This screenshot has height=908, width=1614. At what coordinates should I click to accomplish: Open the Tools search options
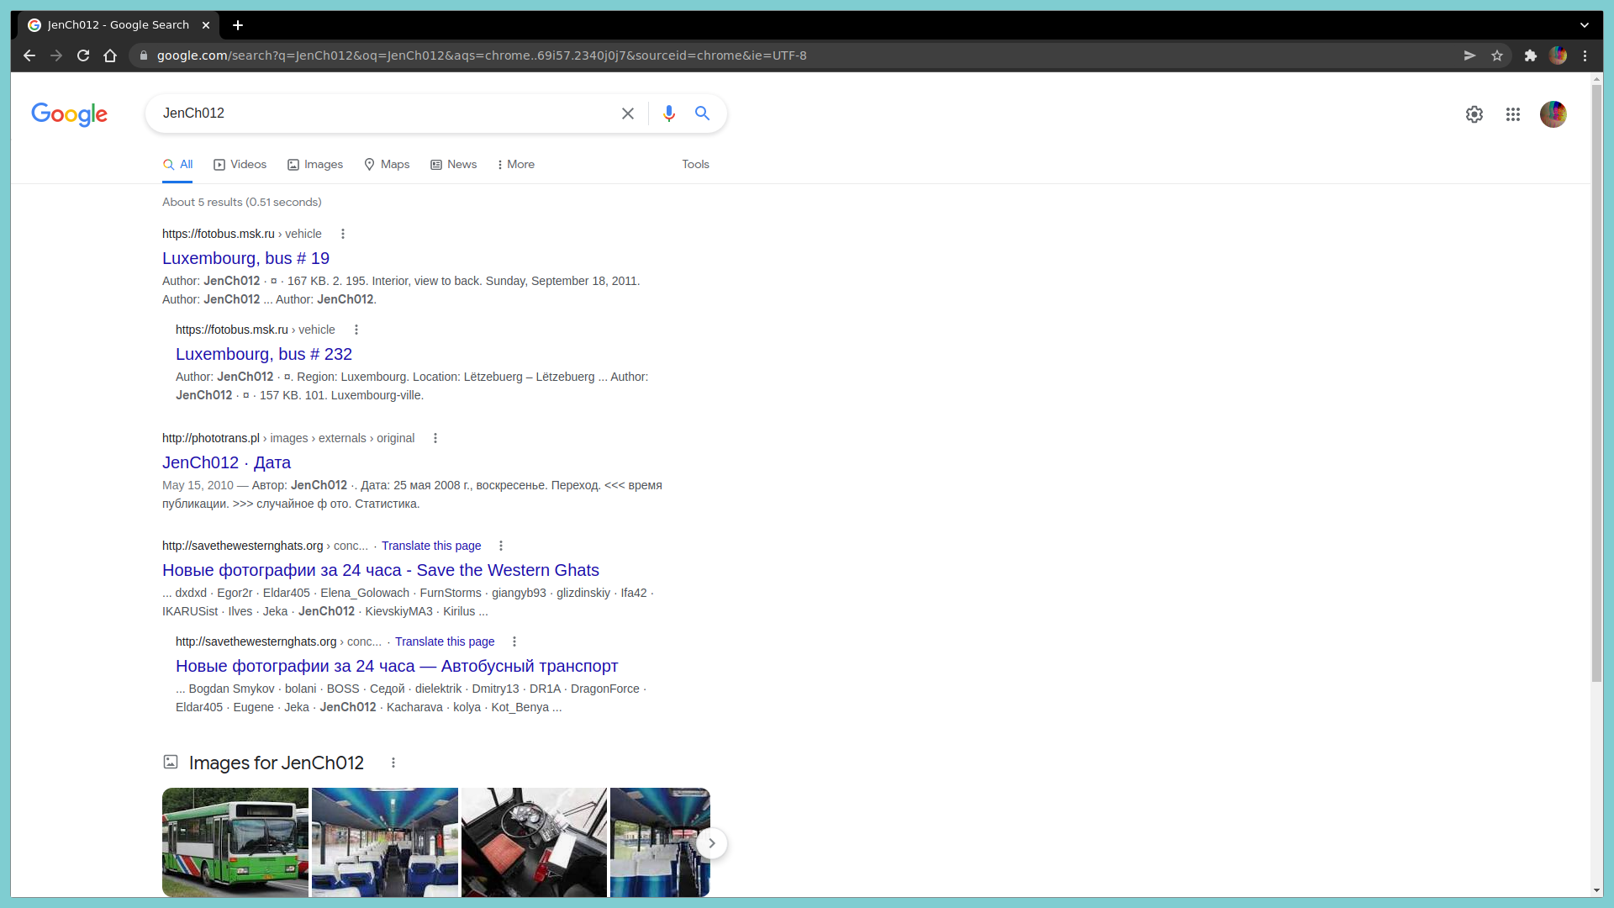[695, 165]
